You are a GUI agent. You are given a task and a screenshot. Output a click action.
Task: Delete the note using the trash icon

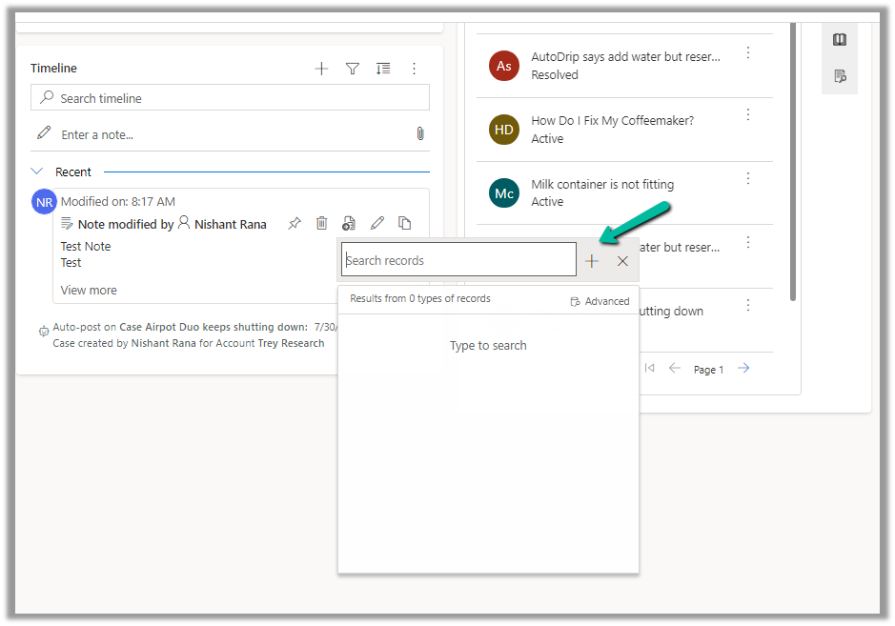322,224
